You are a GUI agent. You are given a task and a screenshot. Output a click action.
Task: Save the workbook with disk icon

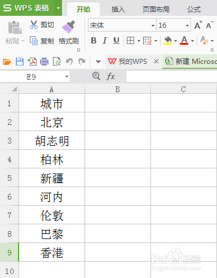point(20,62)
